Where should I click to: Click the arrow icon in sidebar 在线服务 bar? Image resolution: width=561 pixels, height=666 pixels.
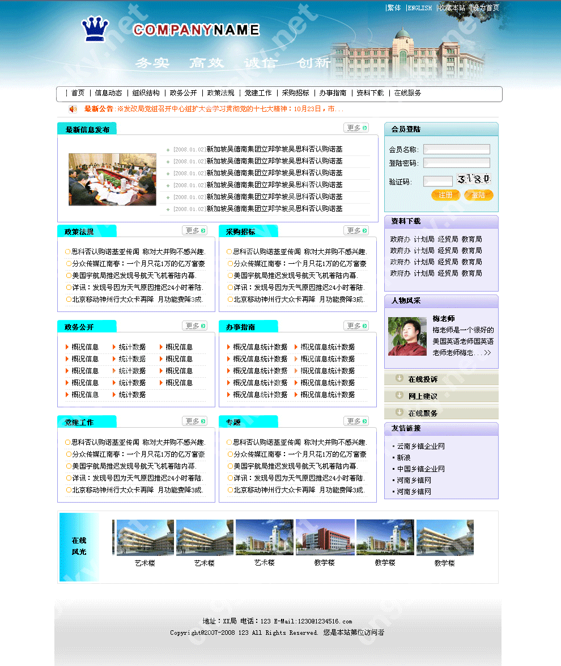399,412
